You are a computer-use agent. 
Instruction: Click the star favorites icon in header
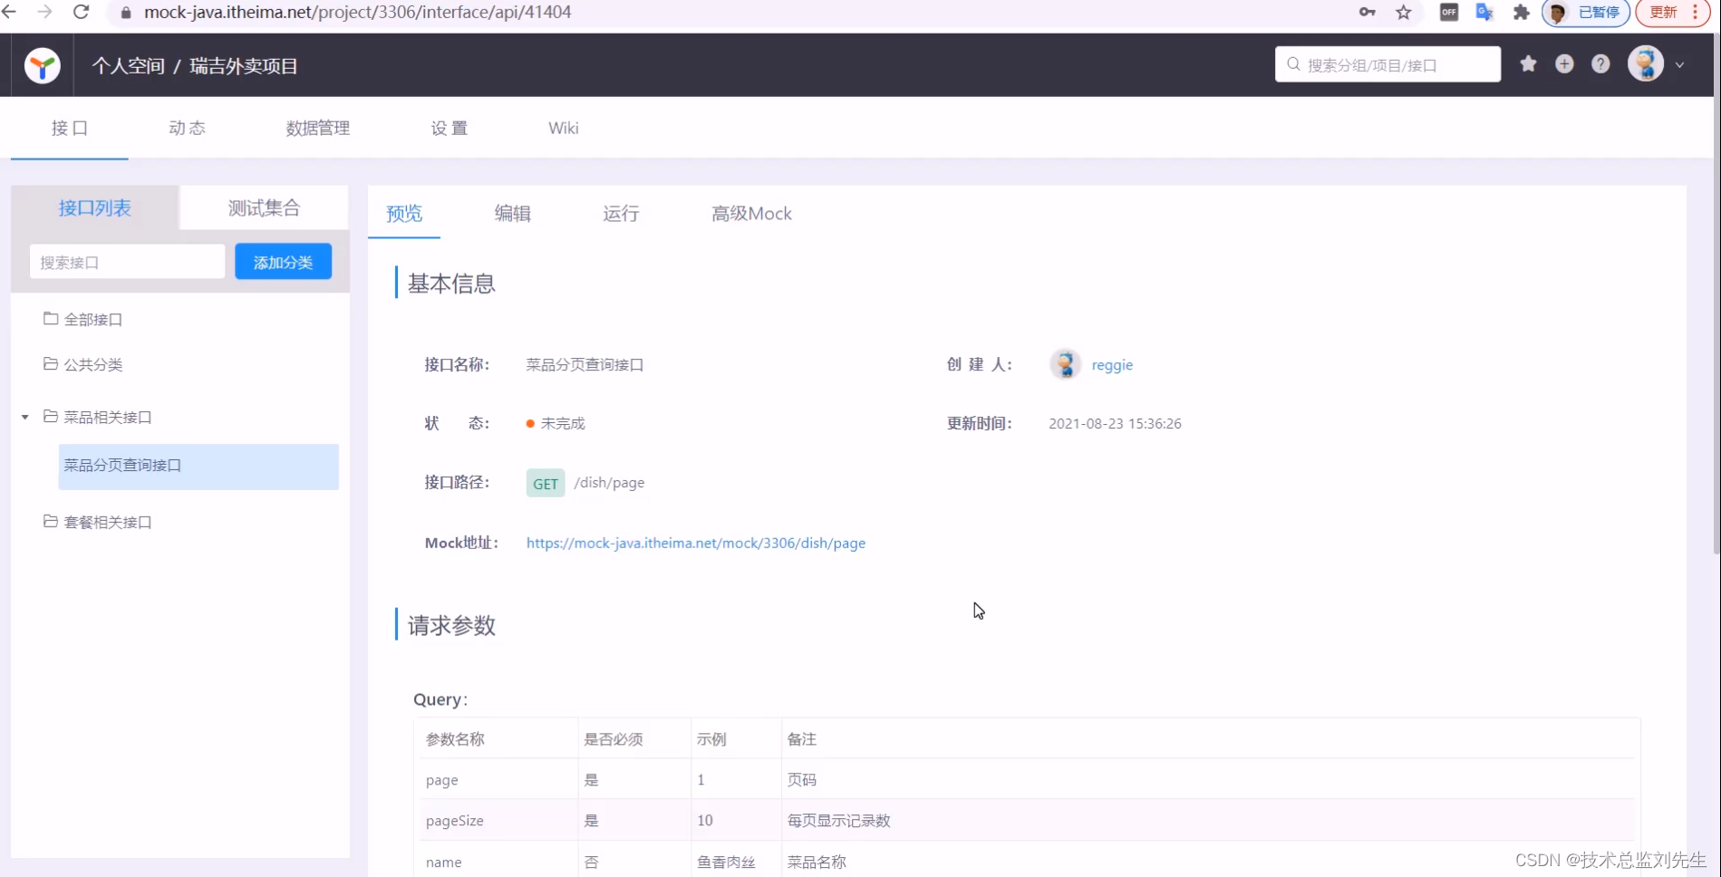coord(1528,64)
